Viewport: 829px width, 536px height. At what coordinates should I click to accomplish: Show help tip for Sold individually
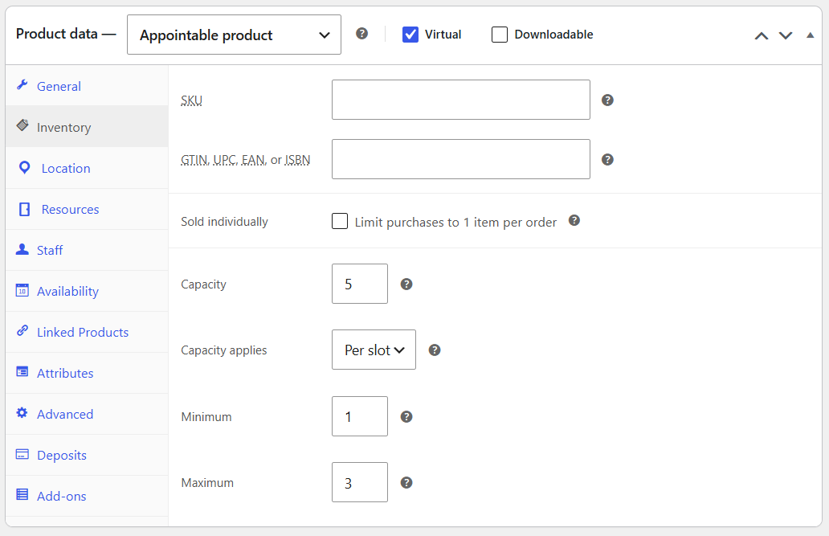click(574, 221)
